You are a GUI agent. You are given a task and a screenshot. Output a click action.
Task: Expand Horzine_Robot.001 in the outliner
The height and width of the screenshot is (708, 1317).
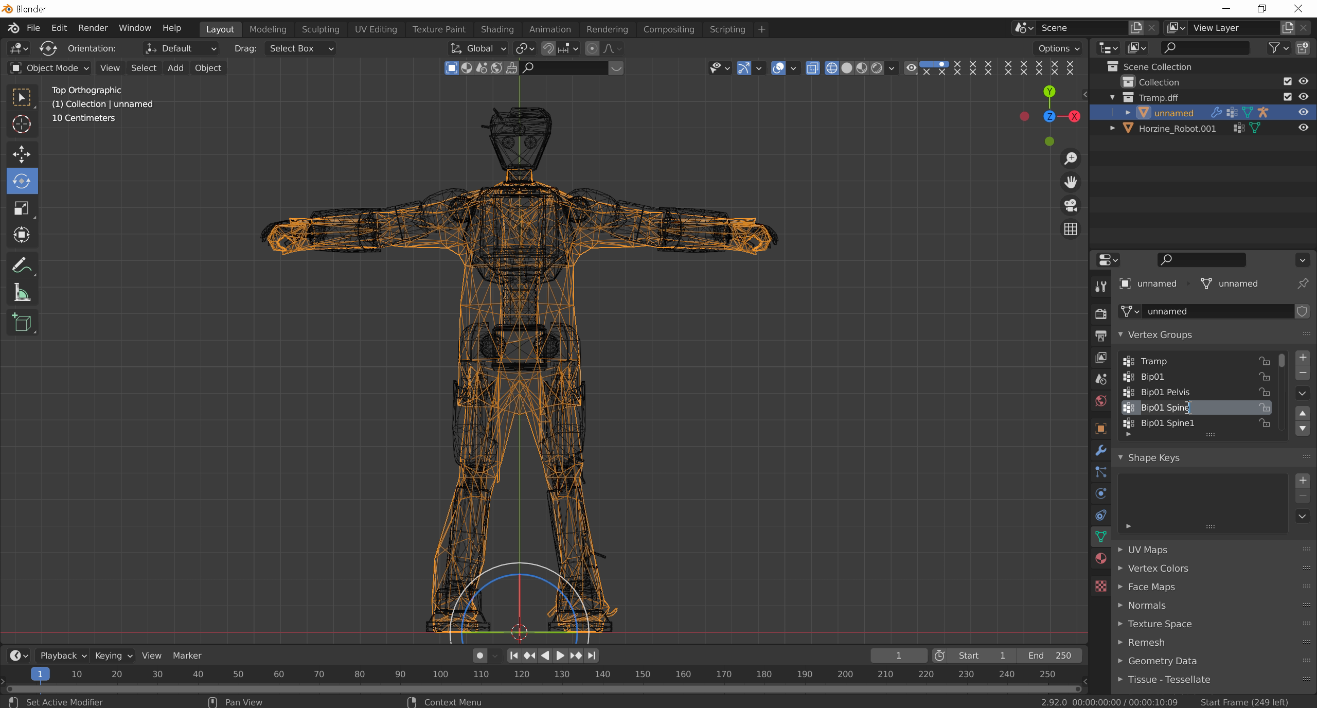1113,128
